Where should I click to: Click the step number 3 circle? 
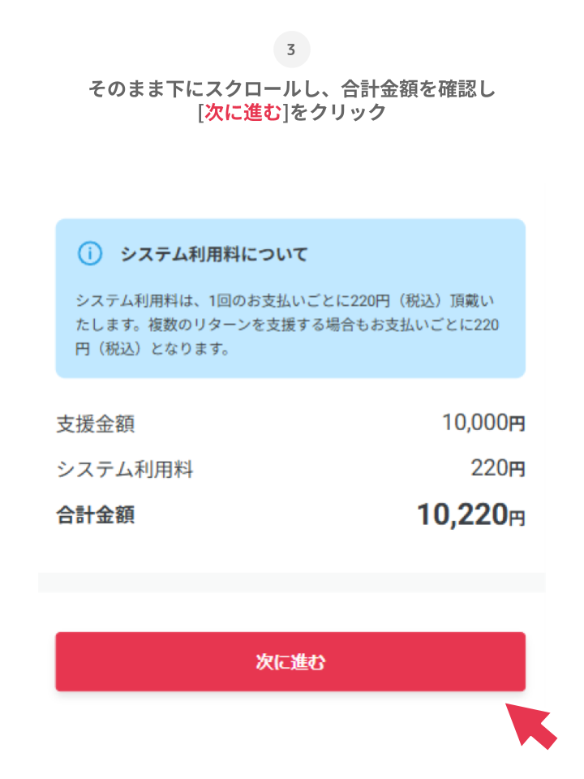click(x=292, y=50)
